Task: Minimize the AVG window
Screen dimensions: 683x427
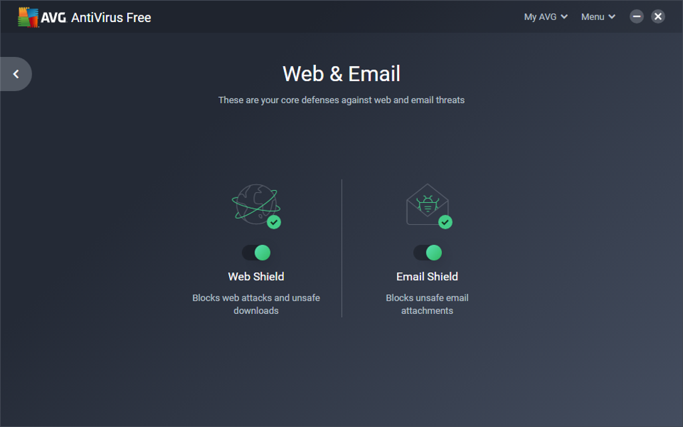Action: [636, 17]
